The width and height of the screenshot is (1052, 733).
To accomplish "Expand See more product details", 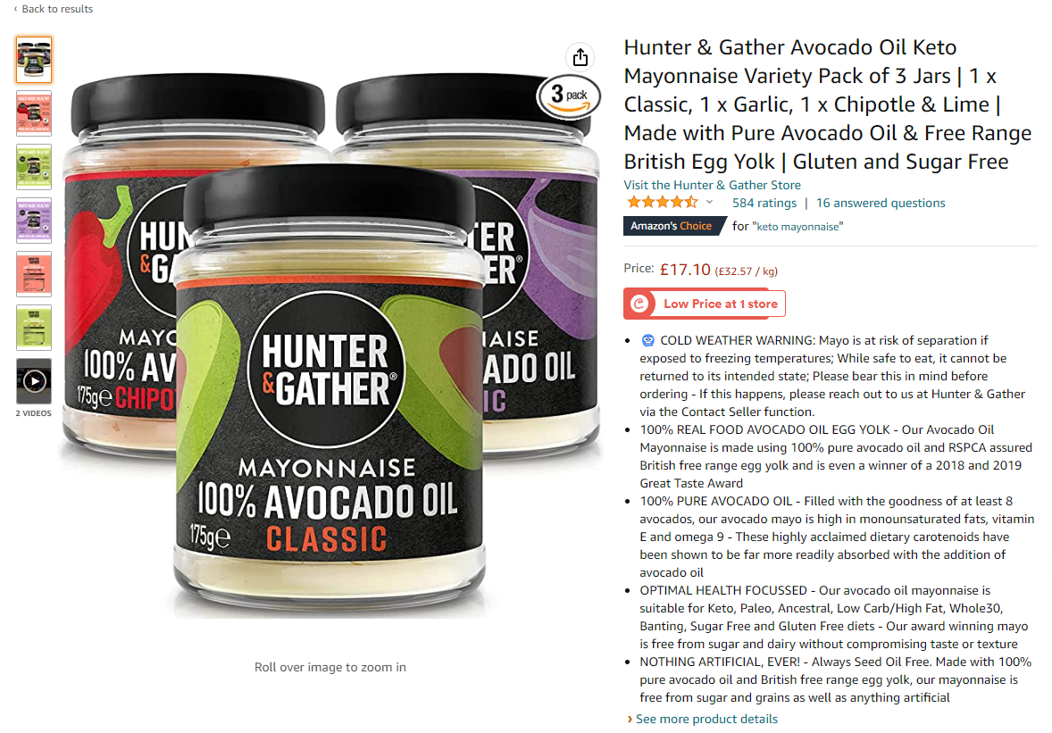I will click(702, 719).
